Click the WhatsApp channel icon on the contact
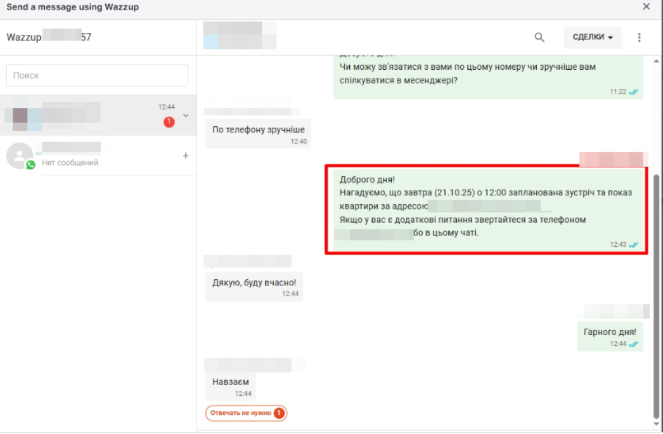This screenshot has width=663, height=434. coord(30,164)
